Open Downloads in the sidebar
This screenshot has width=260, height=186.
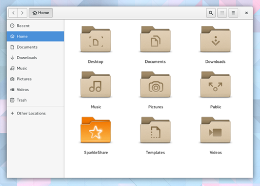[x=36, y=58]
